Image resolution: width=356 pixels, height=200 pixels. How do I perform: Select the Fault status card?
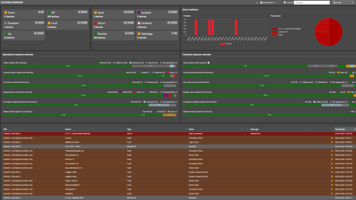click(x=67, y=25)
